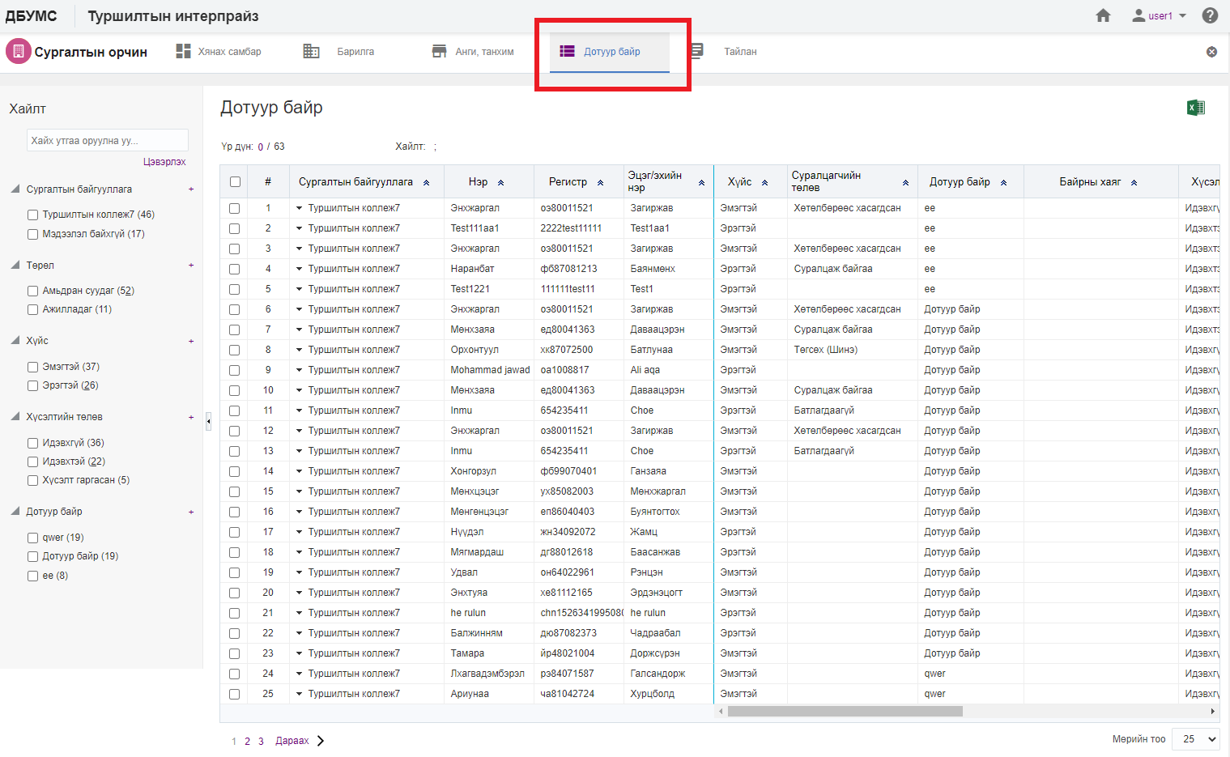Close the module bar with the X icon
1230x757 pixels.
tap(1211, 52)
